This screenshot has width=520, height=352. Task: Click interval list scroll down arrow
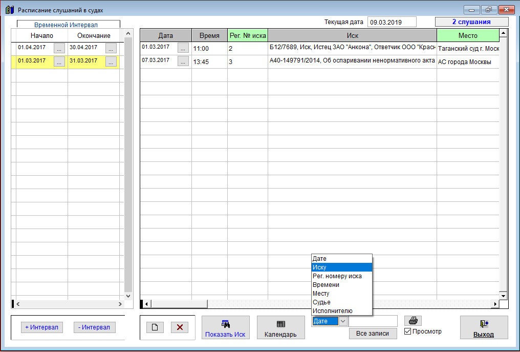click(x=128, y=296)
